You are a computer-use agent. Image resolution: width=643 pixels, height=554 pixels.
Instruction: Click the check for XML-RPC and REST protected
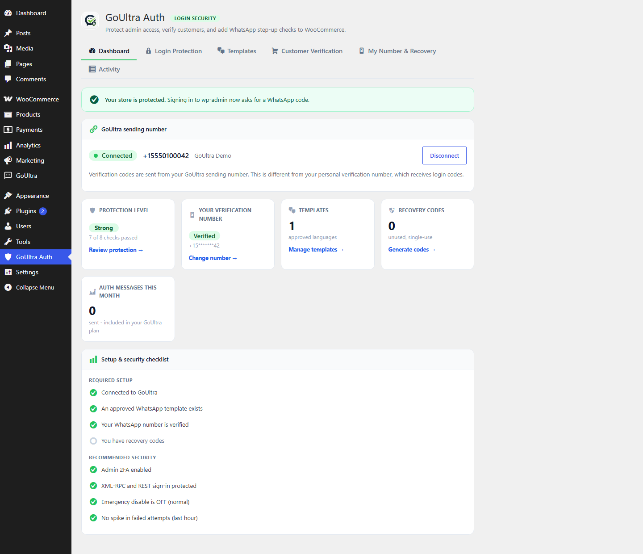(x=93, y=486)
